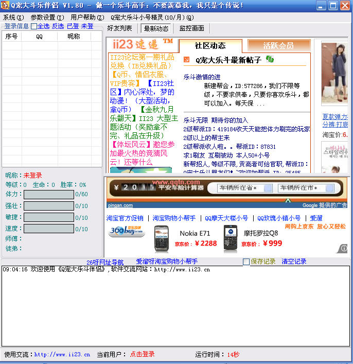Open the II23论坛第一期礼品兑换 link
Viewport: 353px width, 364px height.
(142, 61)
